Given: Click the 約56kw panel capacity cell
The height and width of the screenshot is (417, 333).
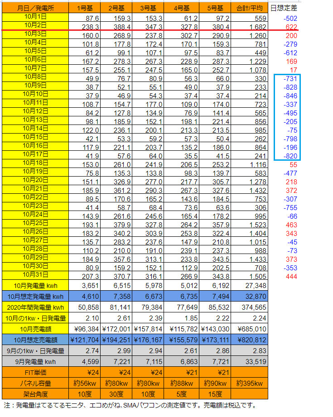Looking at the screenshot, I should tap(85, 383).
